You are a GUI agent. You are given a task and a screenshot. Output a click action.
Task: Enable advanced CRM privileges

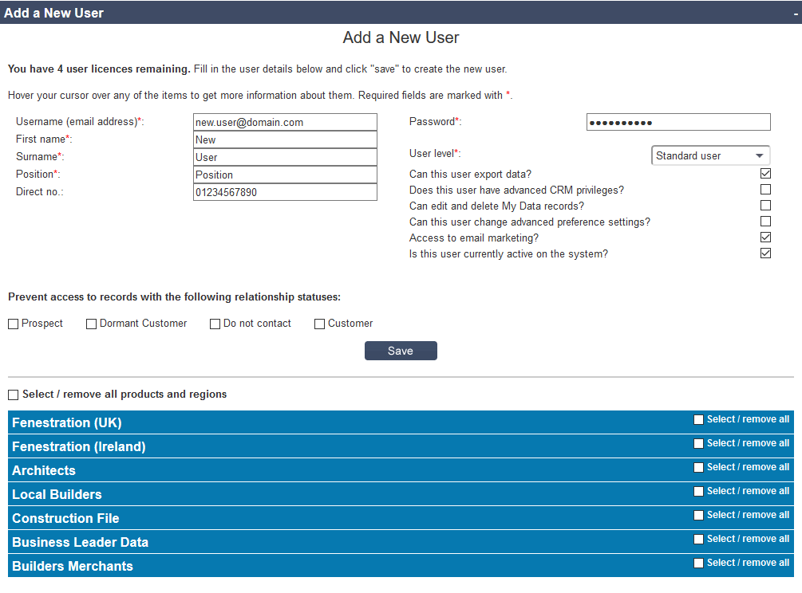[765, 189]
